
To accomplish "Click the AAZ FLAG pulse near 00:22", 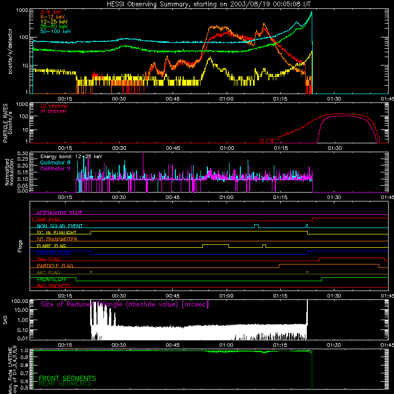I will pos(91,272).
